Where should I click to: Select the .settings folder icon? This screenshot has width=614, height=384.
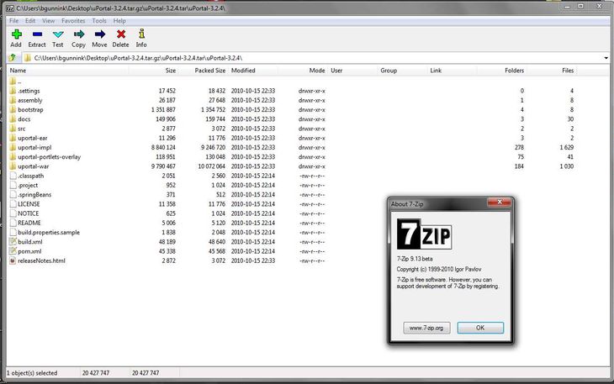tap(13, 91)
